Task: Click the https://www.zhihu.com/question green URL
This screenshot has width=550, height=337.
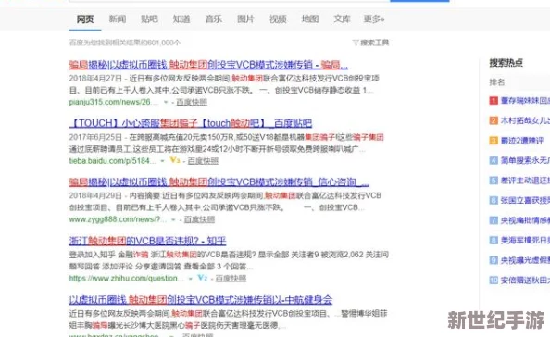Action: tap(126, 278)
